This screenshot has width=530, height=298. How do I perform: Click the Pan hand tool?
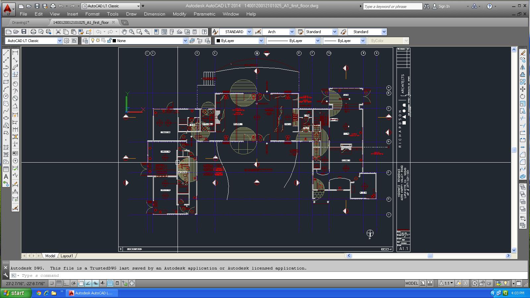pyautogui.click(x=124, y=32)
